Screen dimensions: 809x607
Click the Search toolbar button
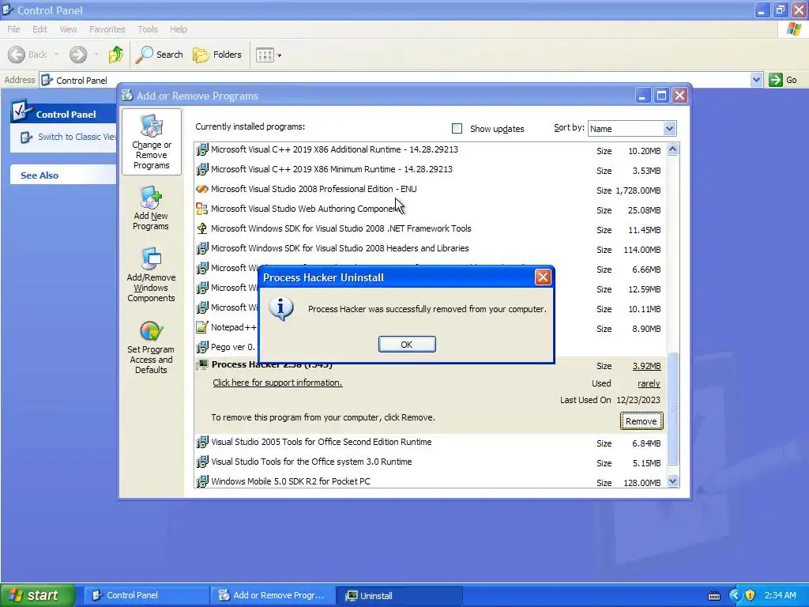click(159, 55)
